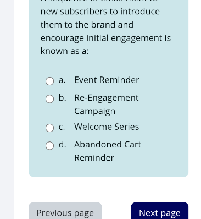Click the "Event Reminder" answer text
The image size is (201, 219).
click(x=107, y=80)
